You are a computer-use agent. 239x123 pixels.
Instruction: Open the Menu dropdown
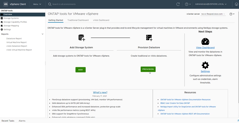click(x=37, y=4)
